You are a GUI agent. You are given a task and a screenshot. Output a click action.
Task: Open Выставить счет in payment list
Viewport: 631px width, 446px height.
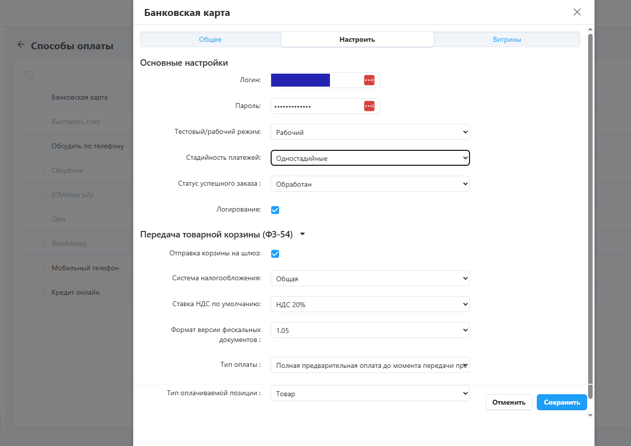click(x=76, y=121)
